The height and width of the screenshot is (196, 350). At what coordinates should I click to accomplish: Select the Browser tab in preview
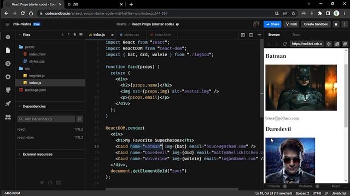point(274,35)
